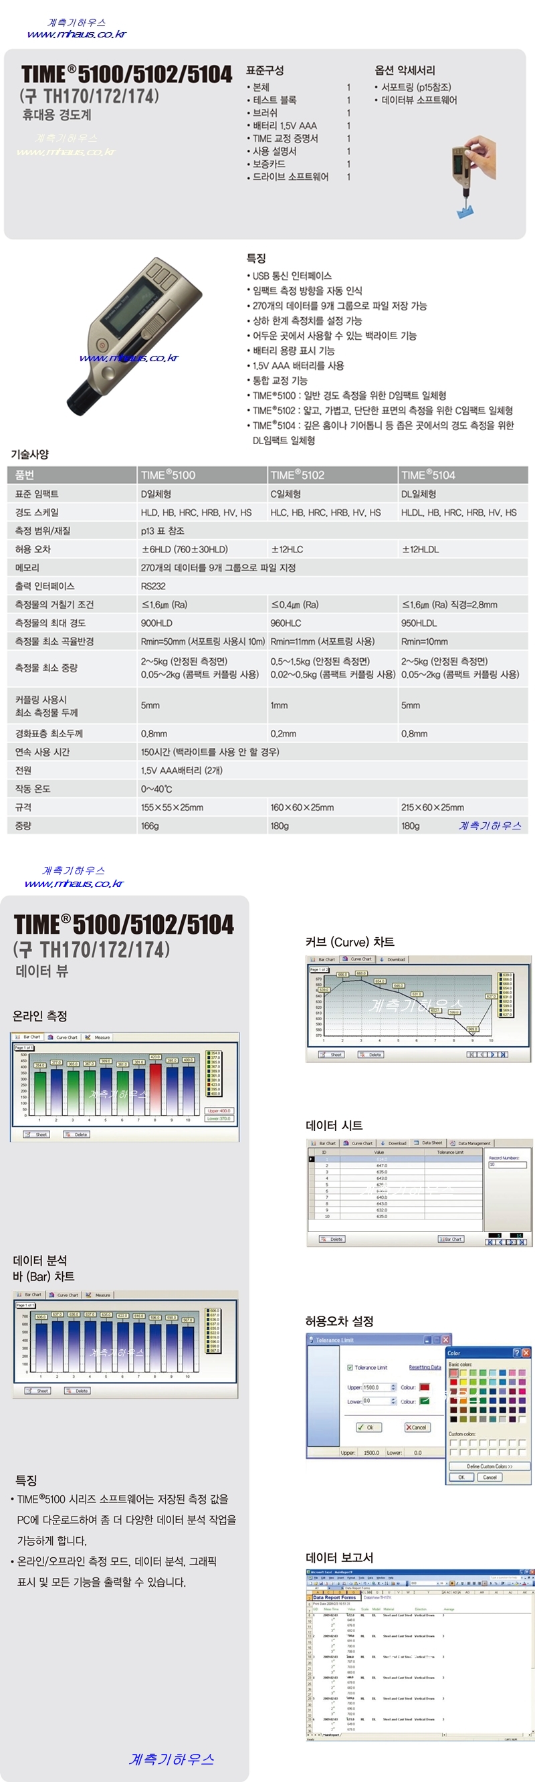The height and width of the screenshot is (1782, 535).
Task: Click Sheet button in Bar chart analysis window
Action: point(39,1391)
